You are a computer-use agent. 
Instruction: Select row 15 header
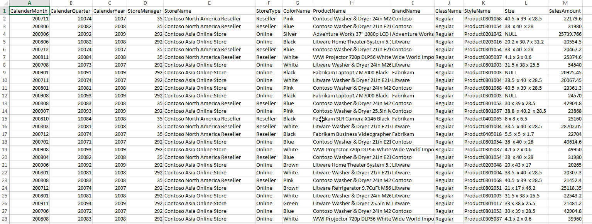[5, 119]
